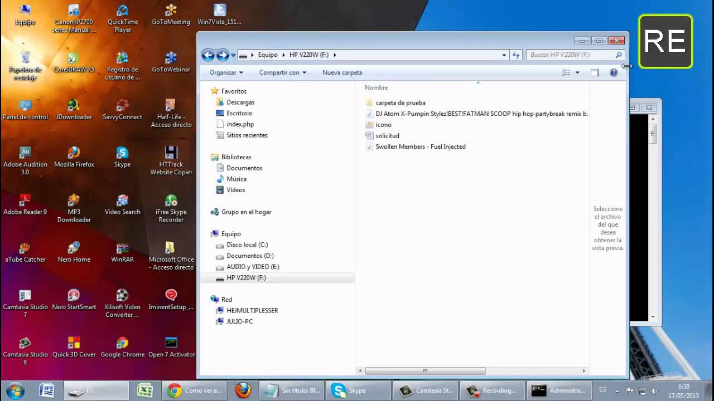Click Explorer forward navigation arrow
Viewport: 714px width, 401px height.
[x=223, y=55]
